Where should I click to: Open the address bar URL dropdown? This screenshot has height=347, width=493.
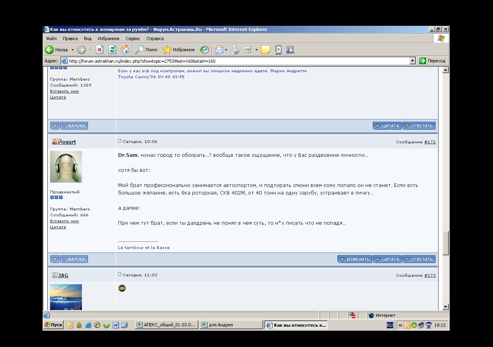(x=412, y=61)
